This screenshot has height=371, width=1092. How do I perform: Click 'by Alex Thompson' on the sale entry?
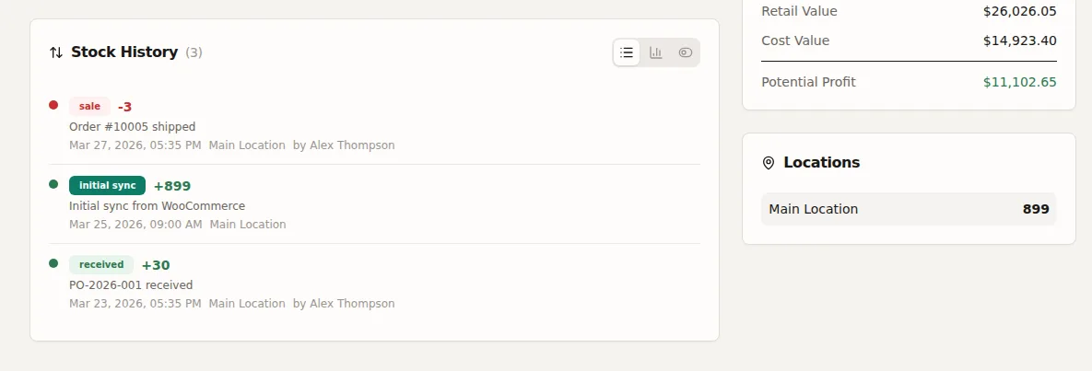click(344, 145)
